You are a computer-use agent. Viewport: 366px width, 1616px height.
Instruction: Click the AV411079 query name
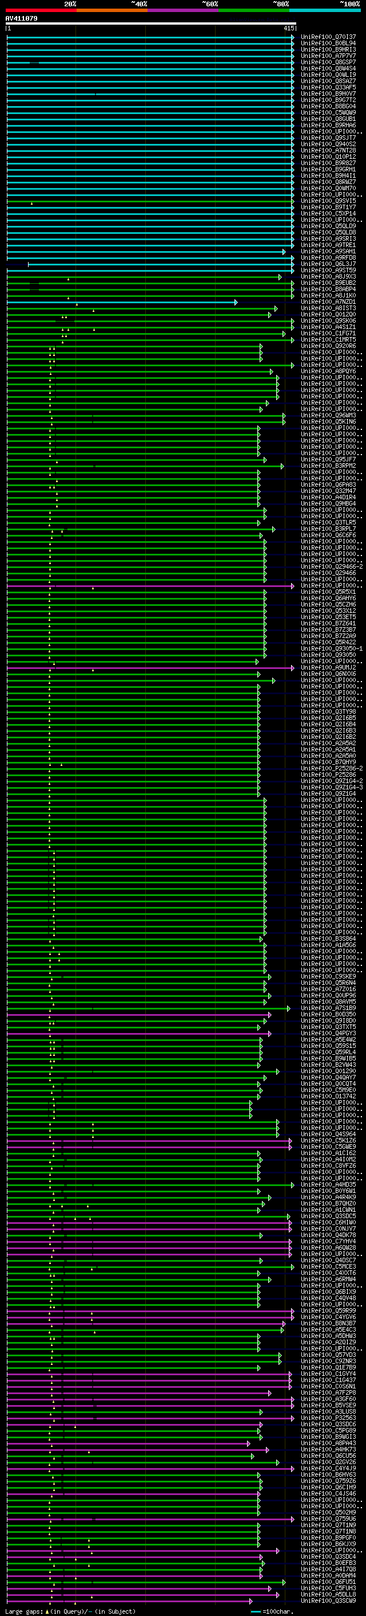(21, 19)
